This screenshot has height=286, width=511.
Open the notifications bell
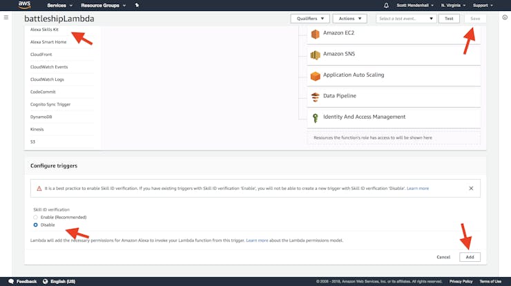point(386,6)
